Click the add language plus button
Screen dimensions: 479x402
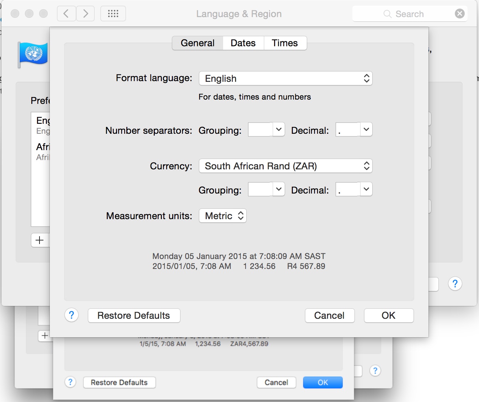pos(40,240)
